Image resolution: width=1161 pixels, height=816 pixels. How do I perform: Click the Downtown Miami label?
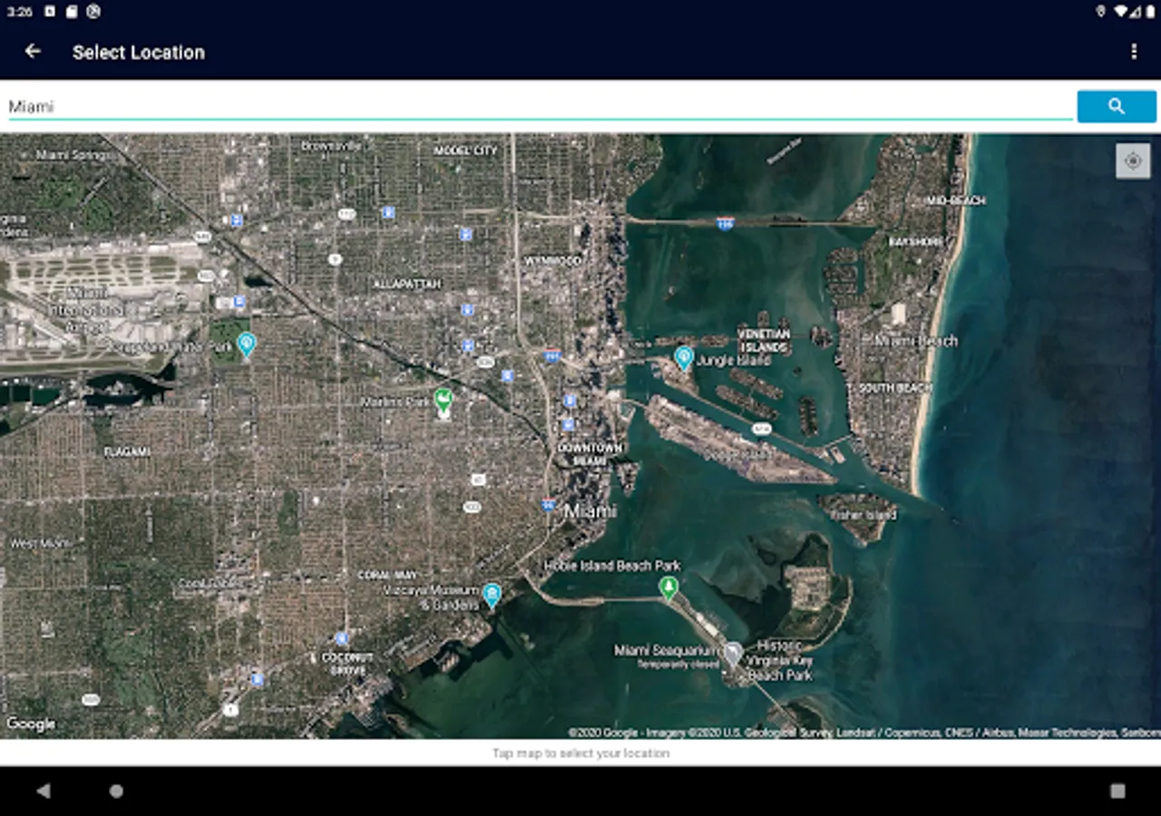(590, 454)
